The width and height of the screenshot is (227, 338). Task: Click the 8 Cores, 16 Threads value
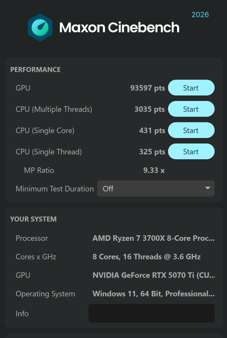(147, 257)
